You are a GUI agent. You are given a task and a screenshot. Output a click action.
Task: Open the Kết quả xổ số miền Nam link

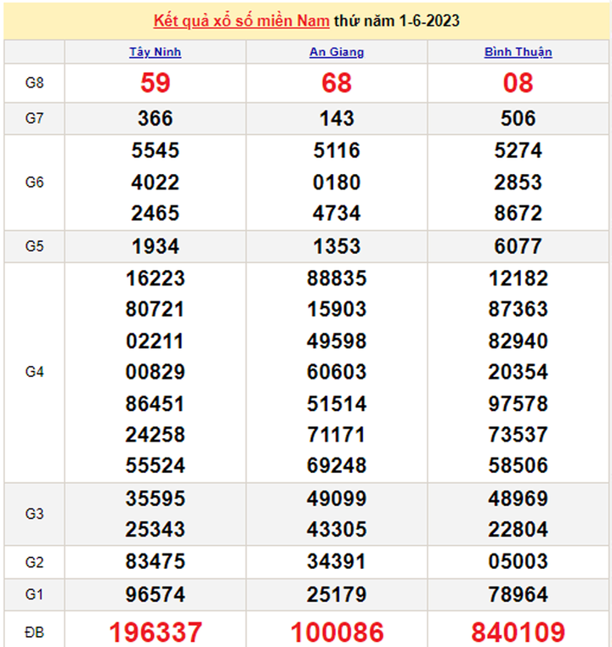pyautogui.click(x=241, y=20)
